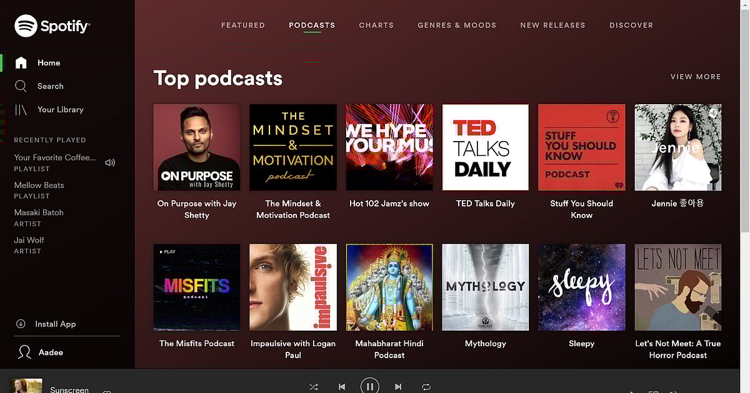
Task: Go to Home via the house icon
Action: click(x=21, y=62)
